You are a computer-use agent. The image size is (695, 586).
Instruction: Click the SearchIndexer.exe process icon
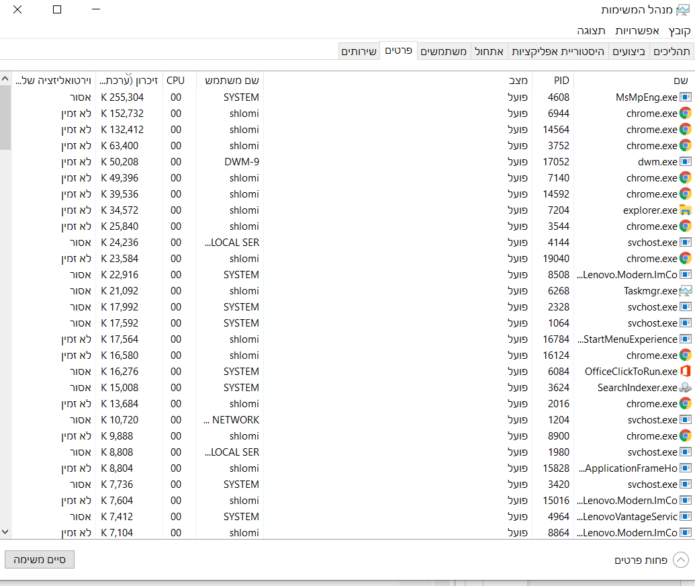[x=685, y=388]
